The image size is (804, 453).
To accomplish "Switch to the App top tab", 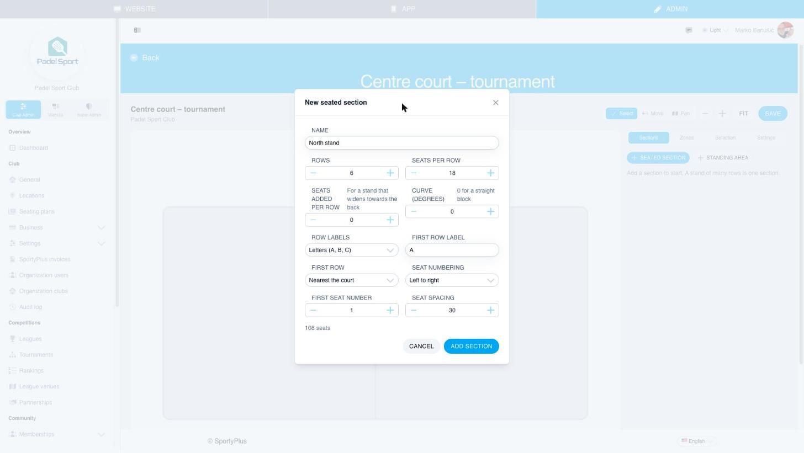I will pyautogui.click(x=402, y=9).
